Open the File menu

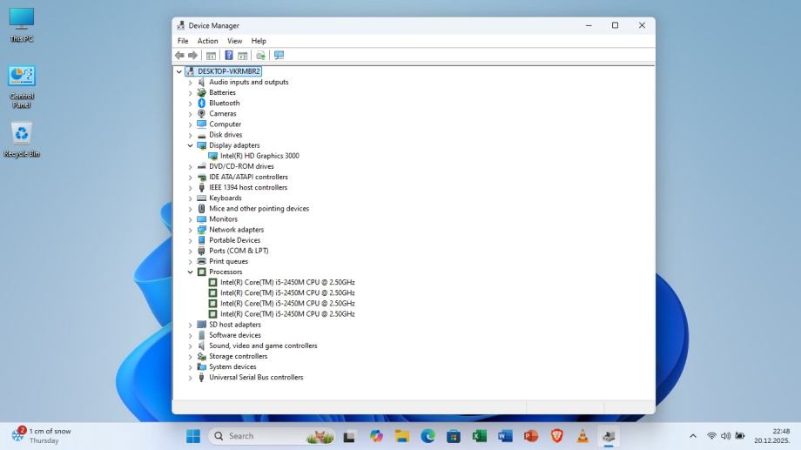[183, 41]
